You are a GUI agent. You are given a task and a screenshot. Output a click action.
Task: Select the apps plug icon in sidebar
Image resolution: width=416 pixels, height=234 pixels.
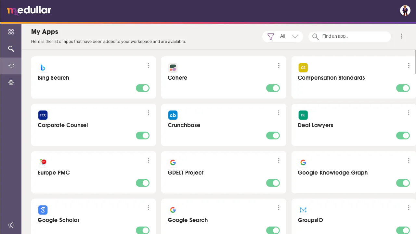point(11,66)
